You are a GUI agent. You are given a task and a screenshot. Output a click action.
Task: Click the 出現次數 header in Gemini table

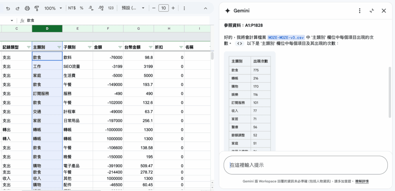pyautogui.click(x=261, y=61)
